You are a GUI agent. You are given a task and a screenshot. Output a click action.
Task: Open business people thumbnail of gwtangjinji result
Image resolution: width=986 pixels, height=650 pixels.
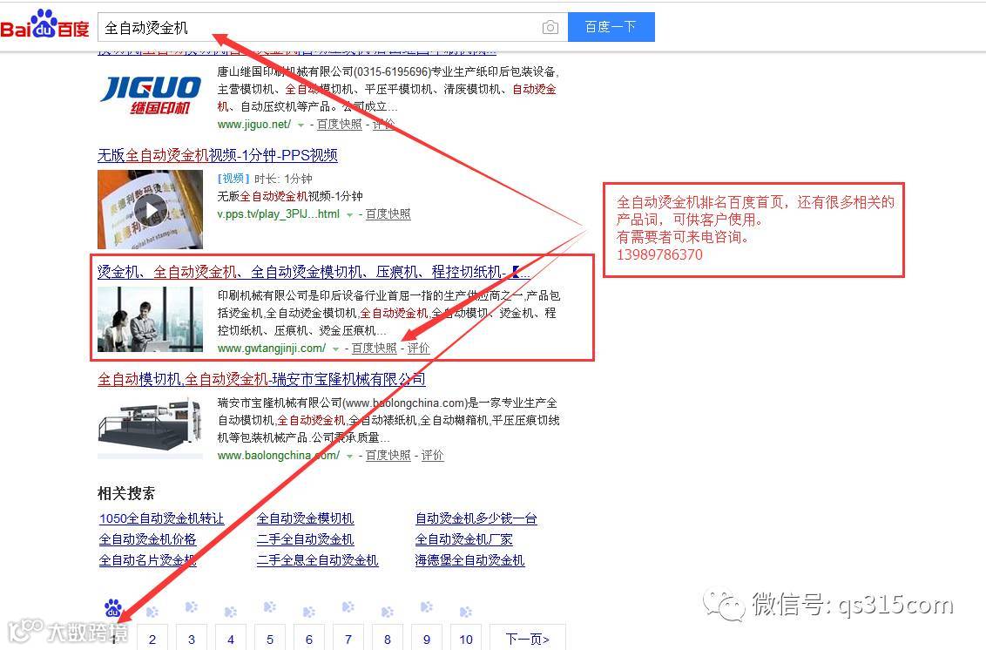pyautogui.click(x=151, y=320)
